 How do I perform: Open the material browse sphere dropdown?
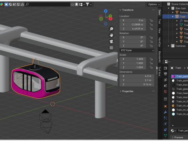[174, 131]
